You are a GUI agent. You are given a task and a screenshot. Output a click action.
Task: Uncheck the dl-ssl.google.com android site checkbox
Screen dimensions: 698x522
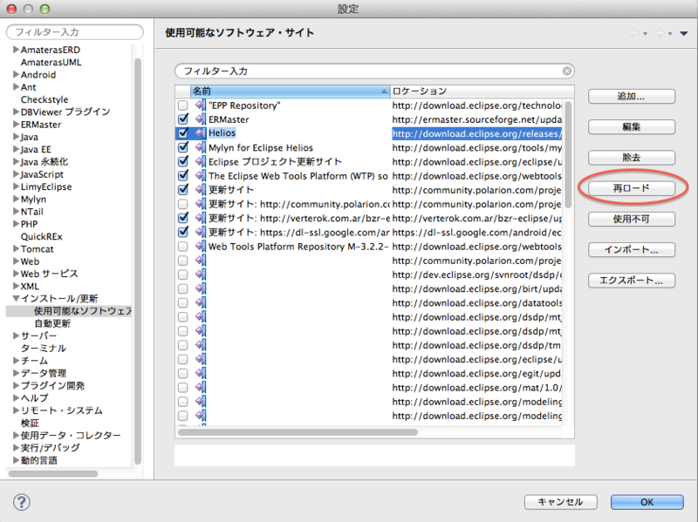pyautogui.click(x=183, y=232)
